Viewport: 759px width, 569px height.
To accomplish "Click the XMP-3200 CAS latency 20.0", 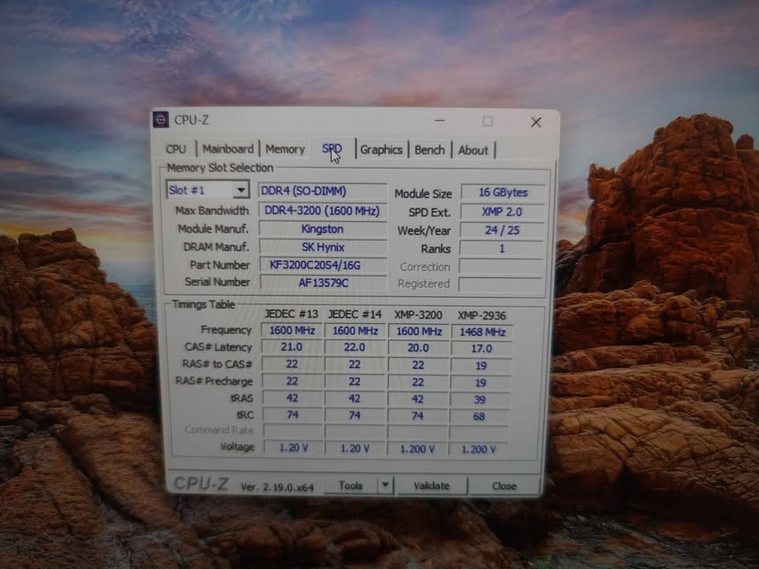I will (418, 348).
